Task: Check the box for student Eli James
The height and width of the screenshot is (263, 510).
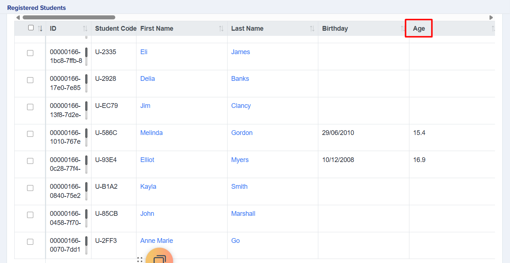Action: [30, 53]
